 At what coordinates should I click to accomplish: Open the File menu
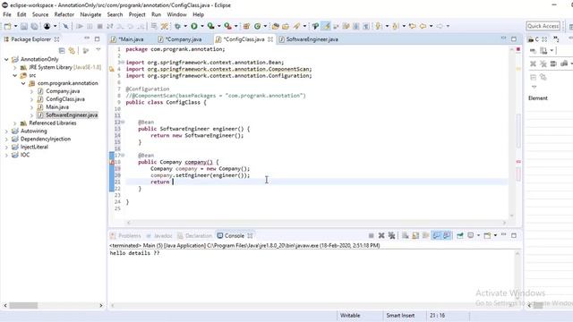[x=7, y=14]
